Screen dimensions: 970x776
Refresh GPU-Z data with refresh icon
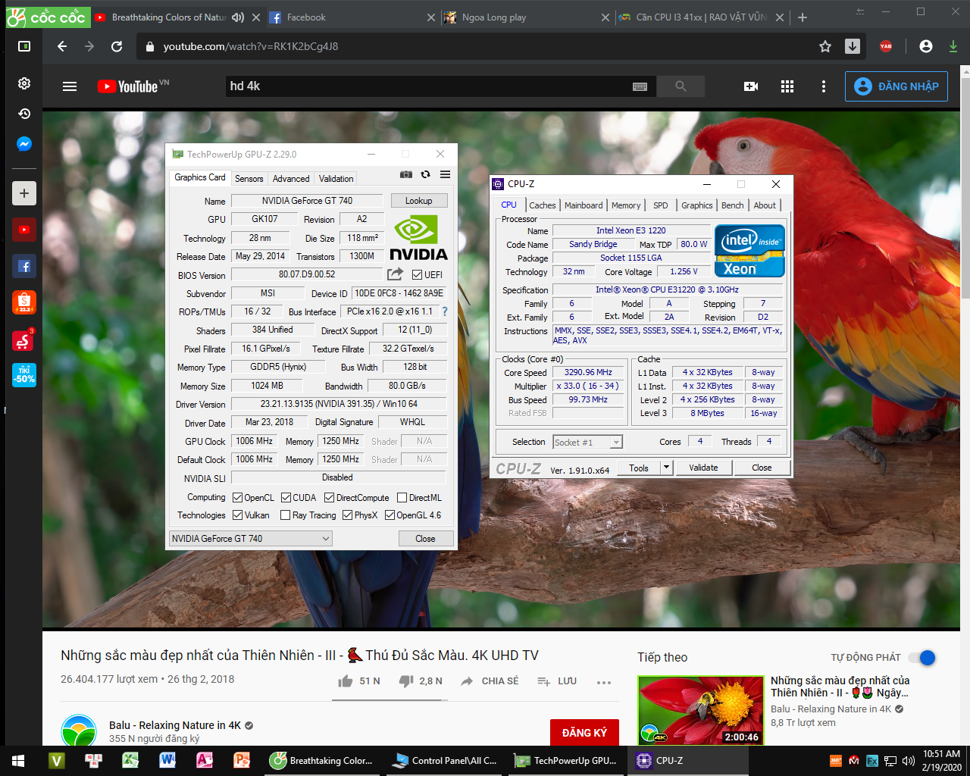pyautogui.click(x=426, y=174)
